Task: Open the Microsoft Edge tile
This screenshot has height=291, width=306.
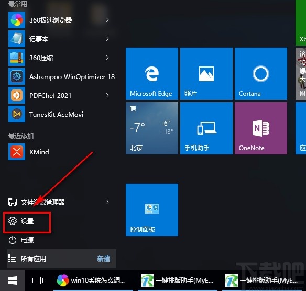Action: (x=152, y=74)
